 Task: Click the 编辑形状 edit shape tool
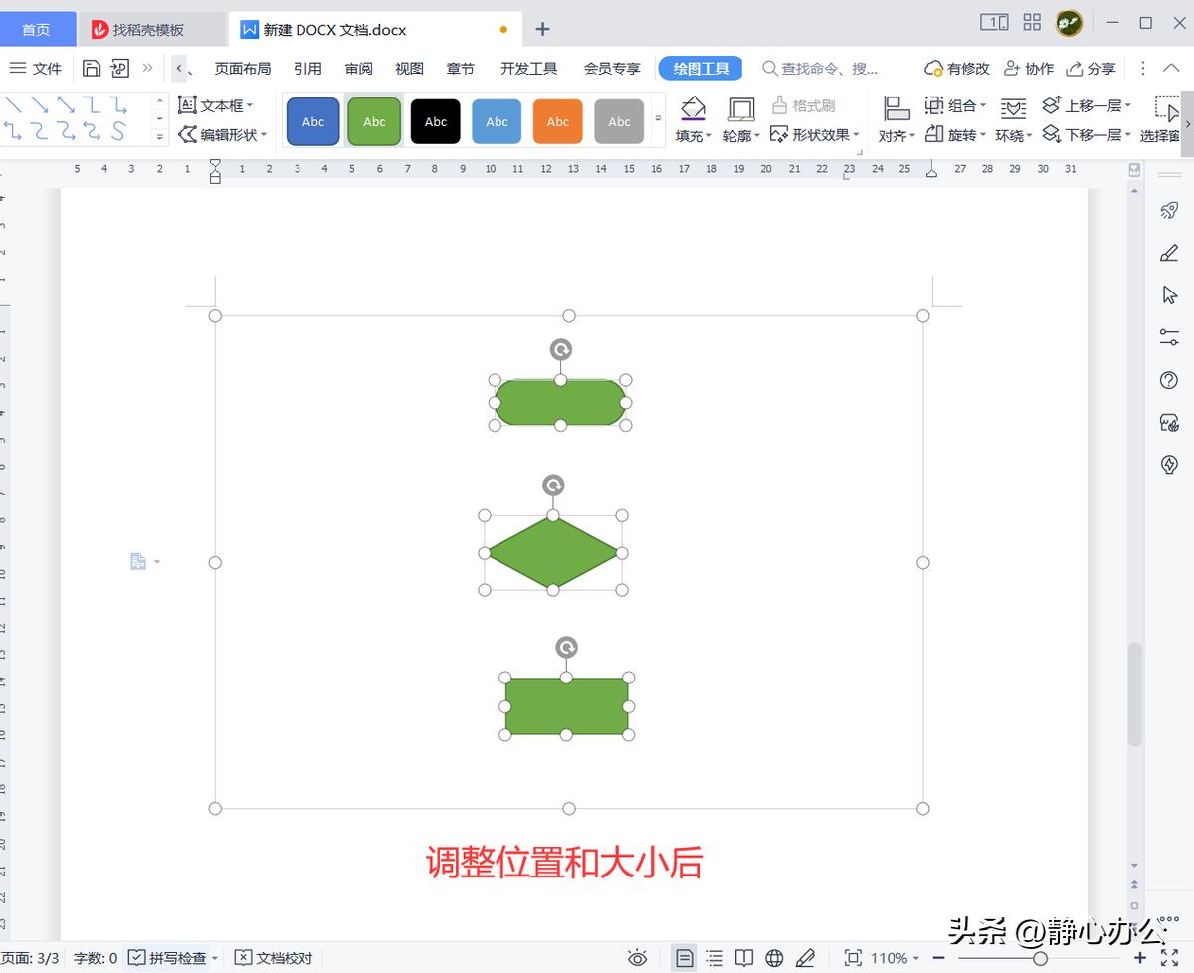[x=223, y=135]
